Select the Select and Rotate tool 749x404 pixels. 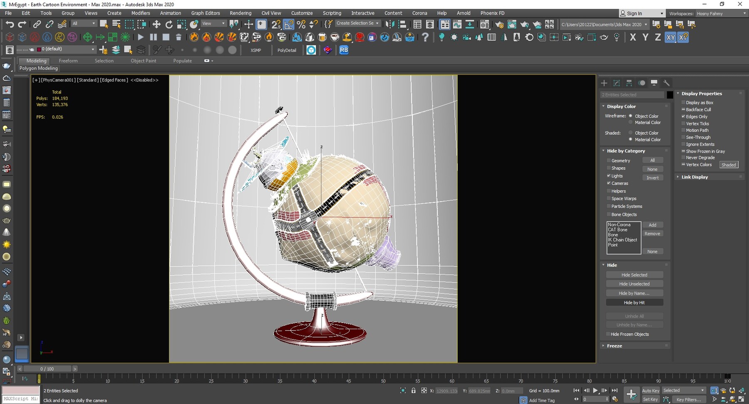(169, 24)
